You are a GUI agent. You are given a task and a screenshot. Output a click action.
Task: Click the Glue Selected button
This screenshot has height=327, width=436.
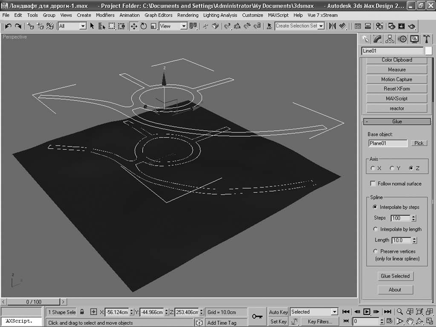[x=395, y=276]
